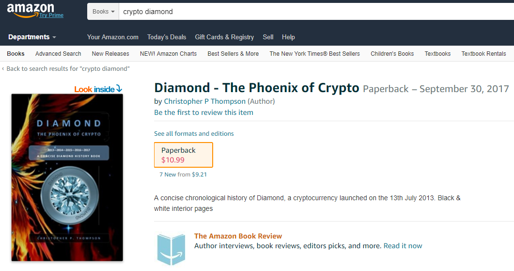The image size is (514, 271).
Task: Click the Amazon logo
Action: point(31,10)
